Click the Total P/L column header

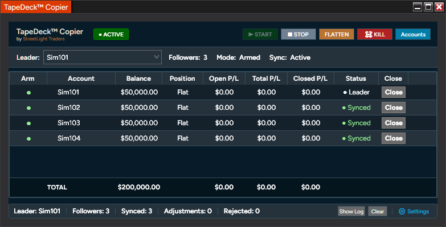tap(266, 79)
